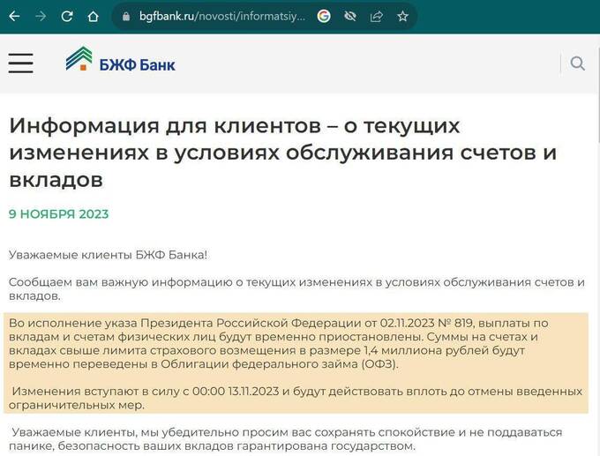Open the browser home page
Screen dimensions: 600x456
pyautogui.click(x=93, y=17)
